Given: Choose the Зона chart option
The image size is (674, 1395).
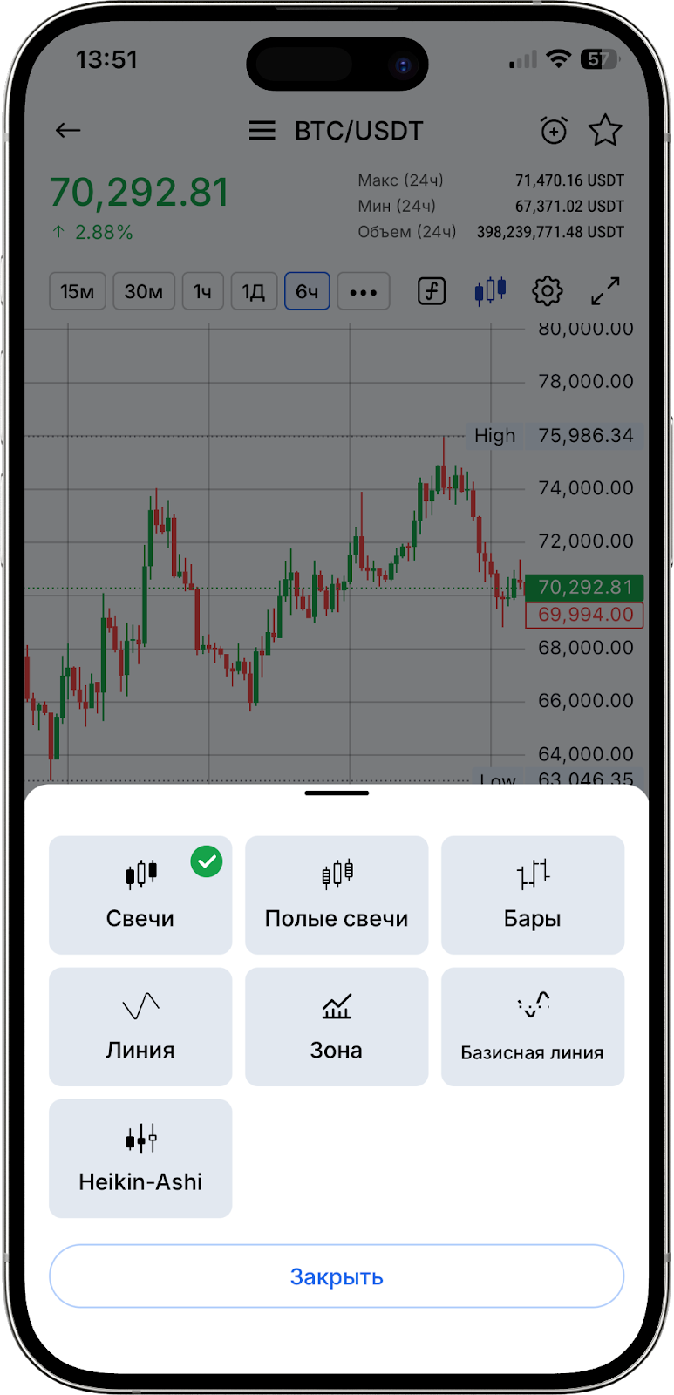Looking at the screenshot, I should [x=337, y=1026].
